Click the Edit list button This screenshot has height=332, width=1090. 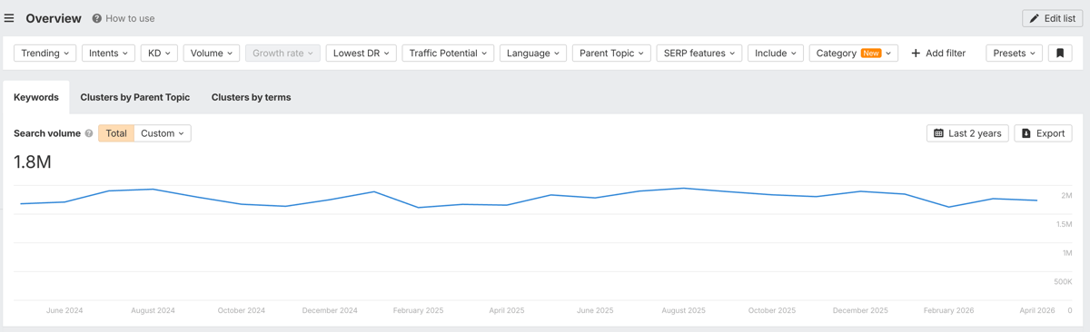[x=1052, y=18]
